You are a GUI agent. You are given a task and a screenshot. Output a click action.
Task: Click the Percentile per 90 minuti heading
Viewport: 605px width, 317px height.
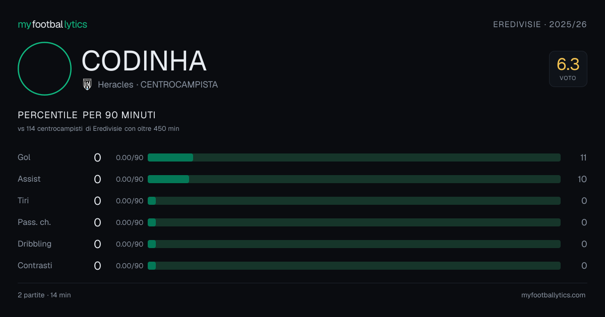(x=87, y=115)
